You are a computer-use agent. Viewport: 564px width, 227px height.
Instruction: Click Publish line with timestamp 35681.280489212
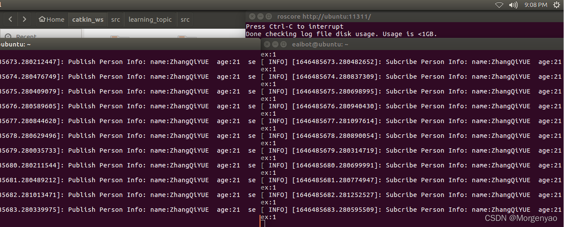click(128, 180)
